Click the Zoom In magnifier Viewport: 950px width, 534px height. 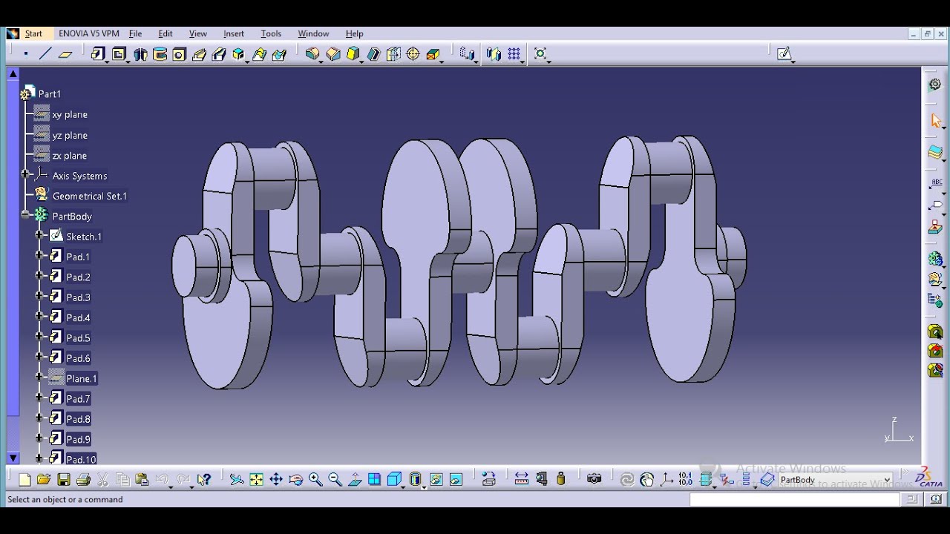pyautogui.click(x=315, y=480)
